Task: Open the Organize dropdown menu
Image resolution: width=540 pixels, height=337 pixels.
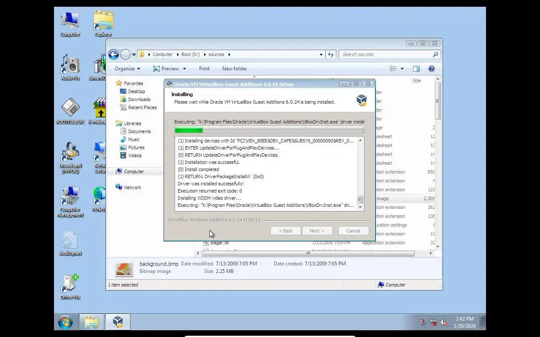Action: coord(127,69)
